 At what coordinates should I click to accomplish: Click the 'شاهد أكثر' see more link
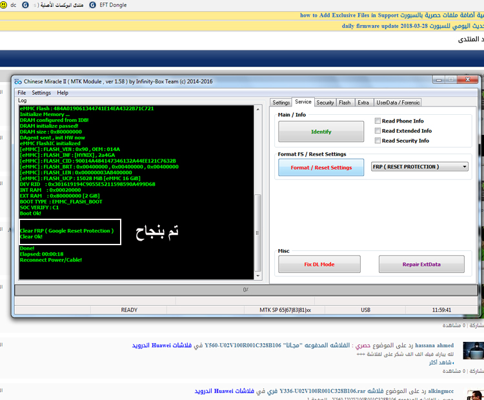coord(441,363)
